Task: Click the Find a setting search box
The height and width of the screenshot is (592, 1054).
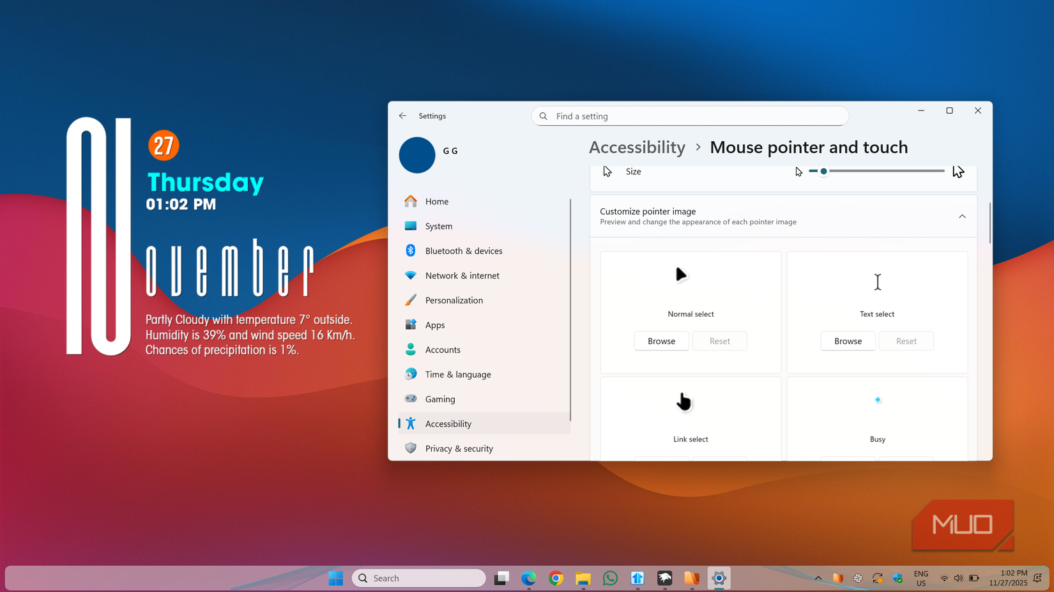Action: click(x=689, y=116)
